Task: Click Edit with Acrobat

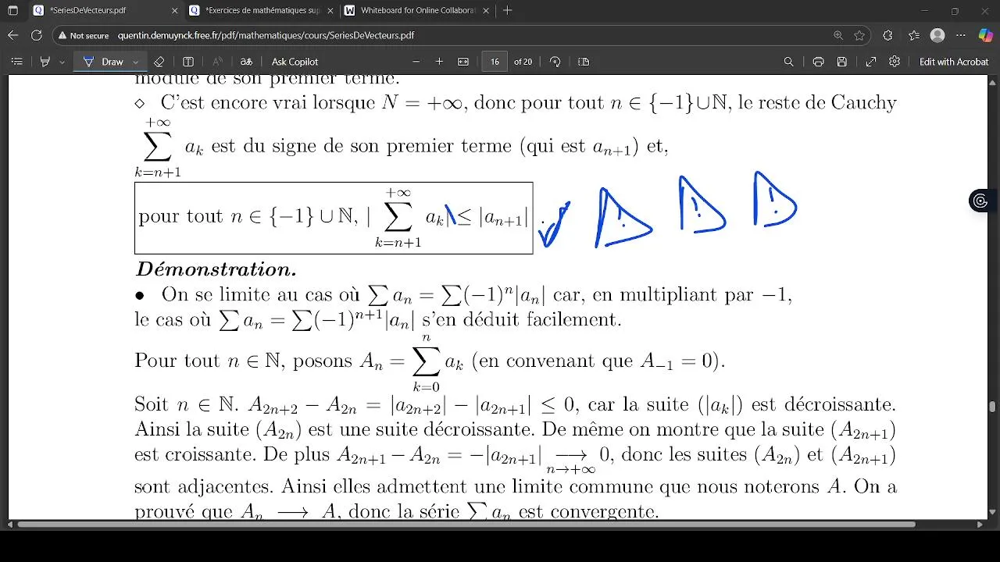Action: tap(954, 62)
